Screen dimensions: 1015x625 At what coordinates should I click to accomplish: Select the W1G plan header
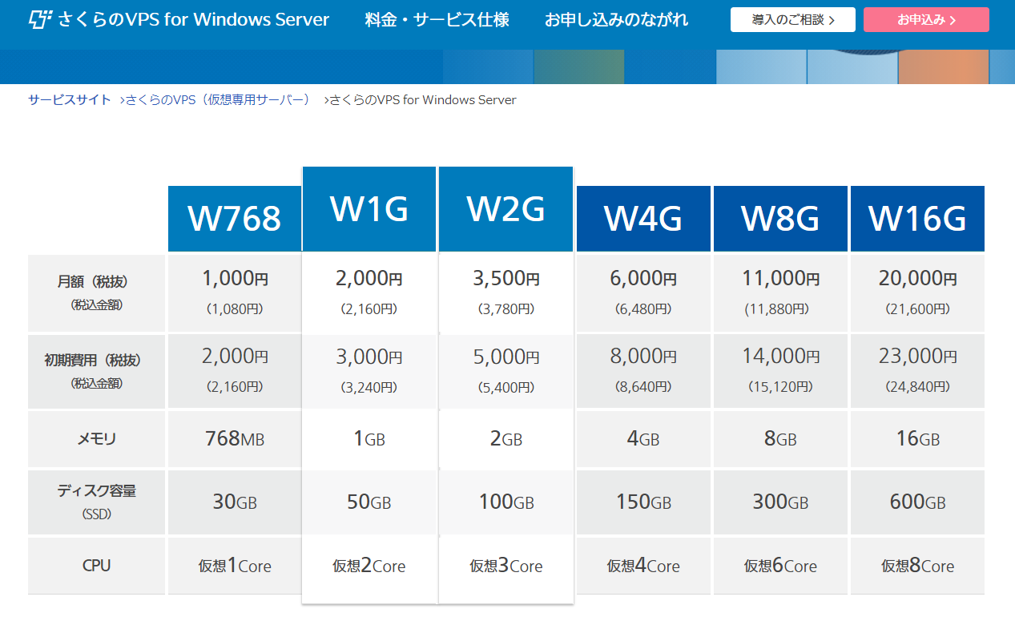click(x=369, y=209)
